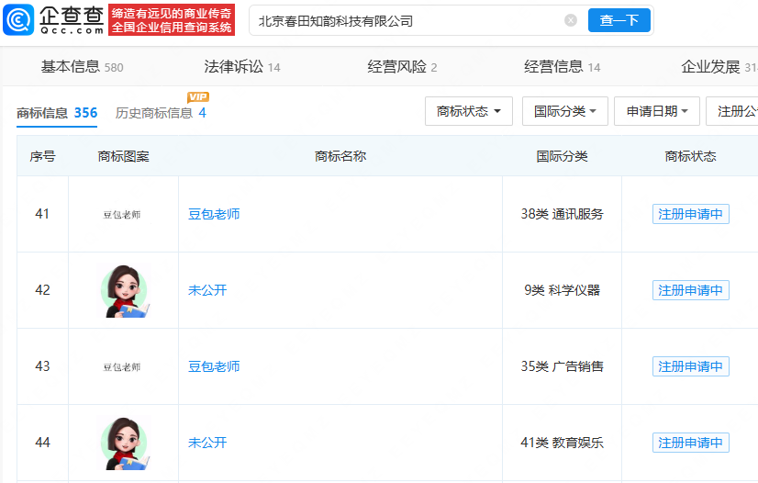
Task: Open the 经营信息 14 tab
Action: click(563, 67)
